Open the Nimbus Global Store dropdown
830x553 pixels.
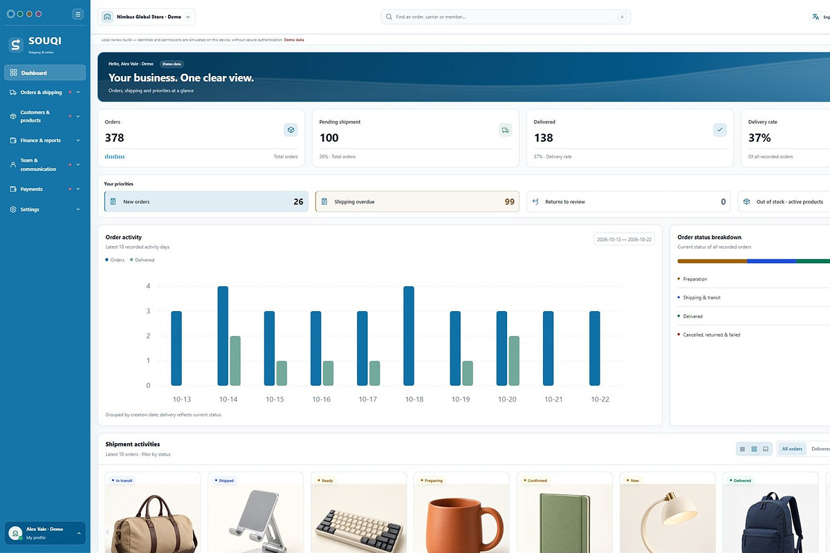147,17
